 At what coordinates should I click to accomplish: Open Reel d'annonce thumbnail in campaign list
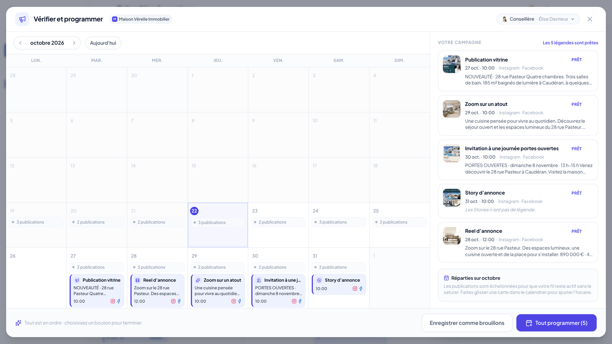pyautogui.click(x=452, y=236)
